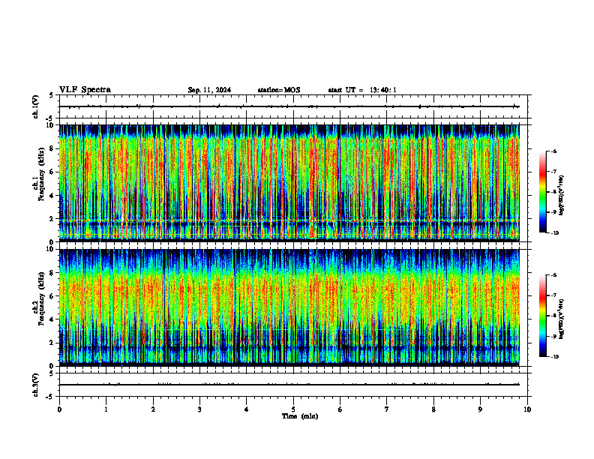Click time axis tick label '10'
This screenshot has height=459, width=594.
pyautogui.click(x=527, y=409)
